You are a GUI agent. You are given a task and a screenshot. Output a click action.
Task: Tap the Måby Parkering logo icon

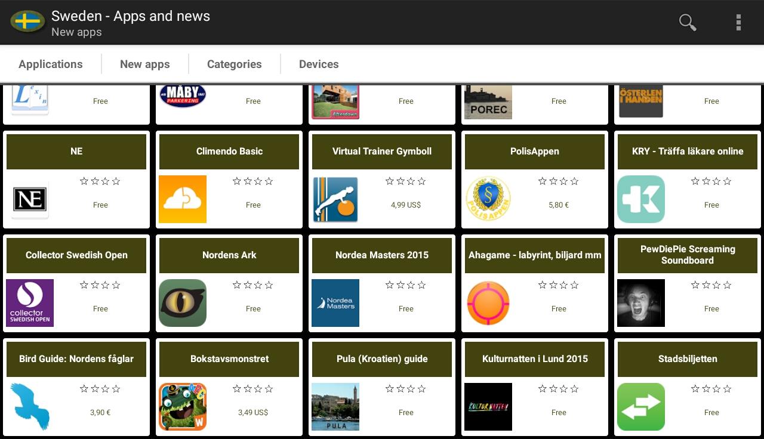coord(183,97)
